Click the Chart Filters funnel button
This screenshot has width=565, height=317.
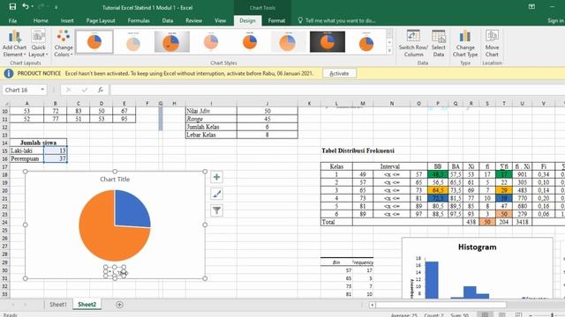pos(216,210)
